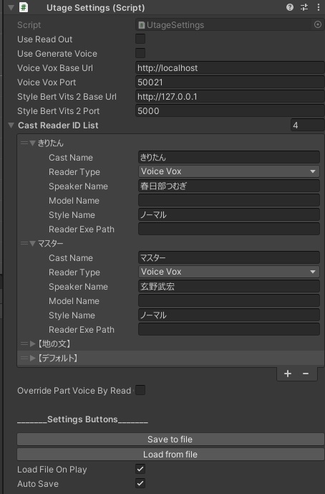Click the UtageSettings script file icon
The height and width of the screenshot is (494, 325).
142,25
